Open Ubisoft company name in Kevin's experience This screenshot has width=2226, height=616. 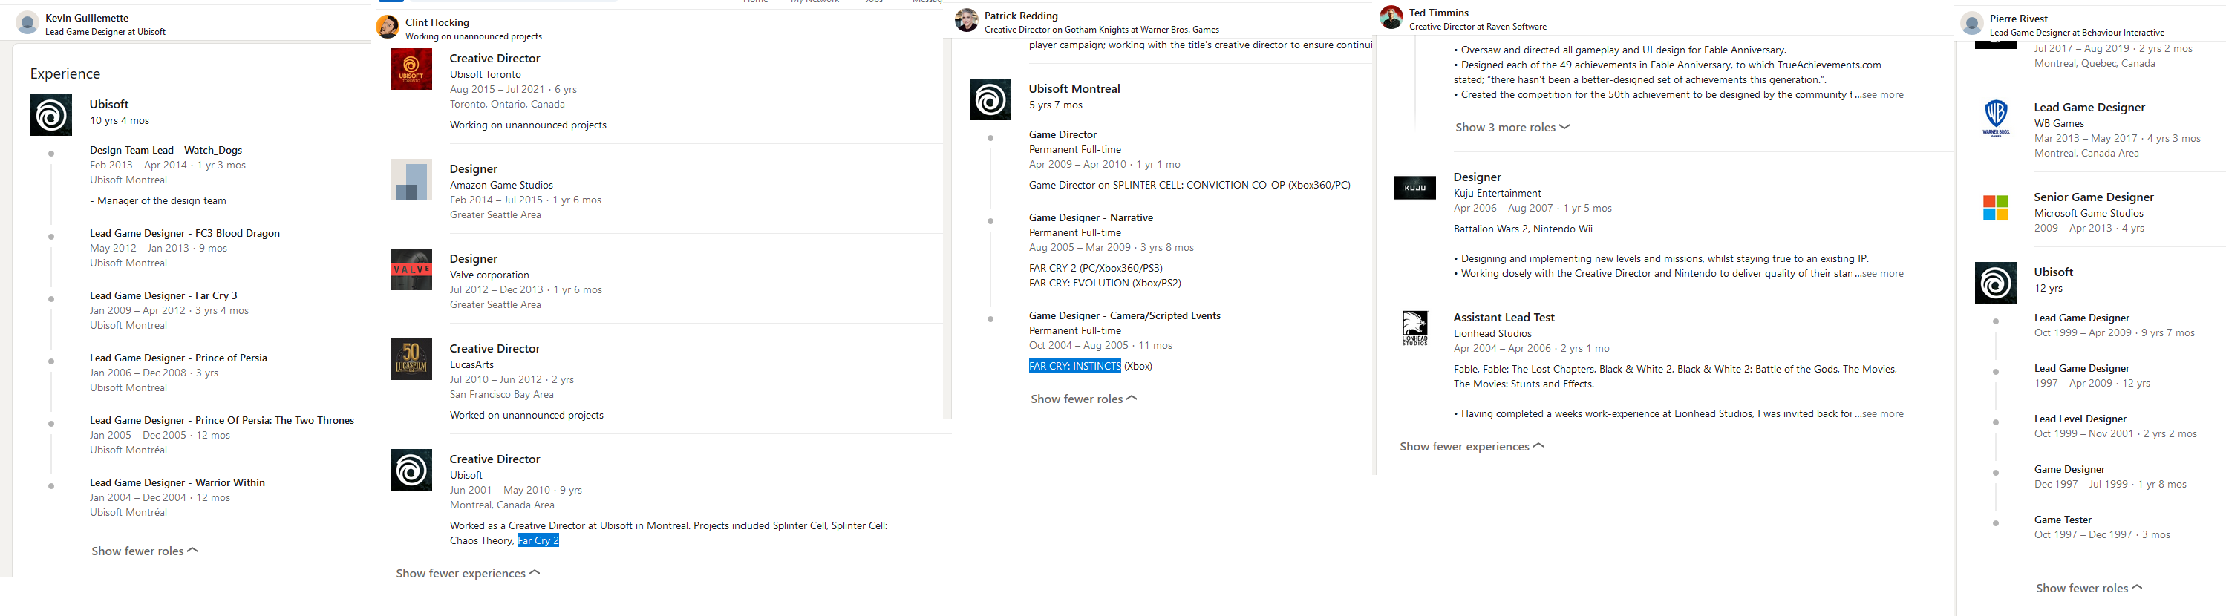[x=109, y=105]
